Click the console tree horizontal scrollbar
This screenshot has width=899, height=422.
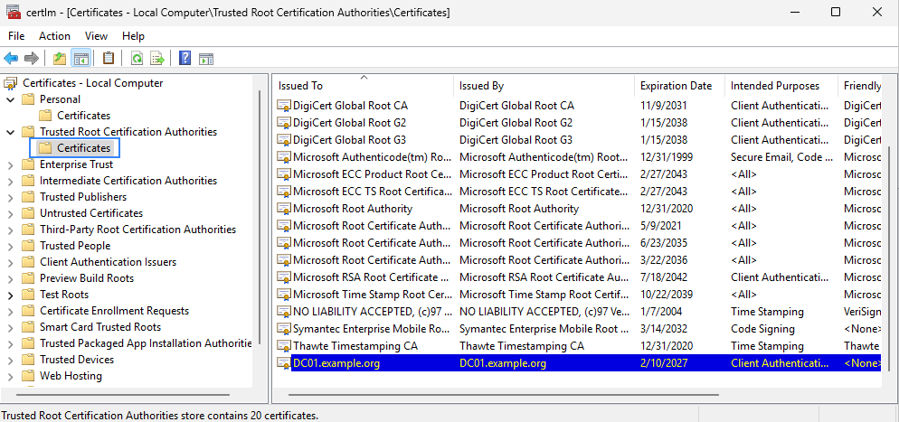coord(123,395)
